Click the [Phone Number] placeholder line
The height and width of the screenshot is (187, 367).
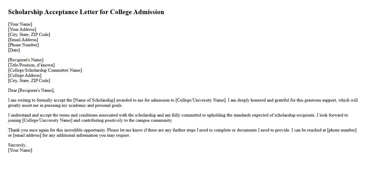[23, 45]
